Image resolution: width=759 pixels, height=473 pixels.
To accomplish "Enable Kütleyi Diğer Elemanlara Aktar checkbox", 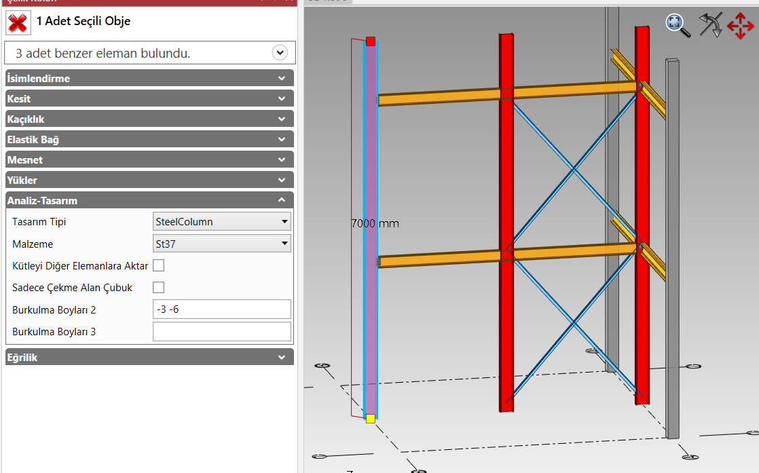I will 159,265.
